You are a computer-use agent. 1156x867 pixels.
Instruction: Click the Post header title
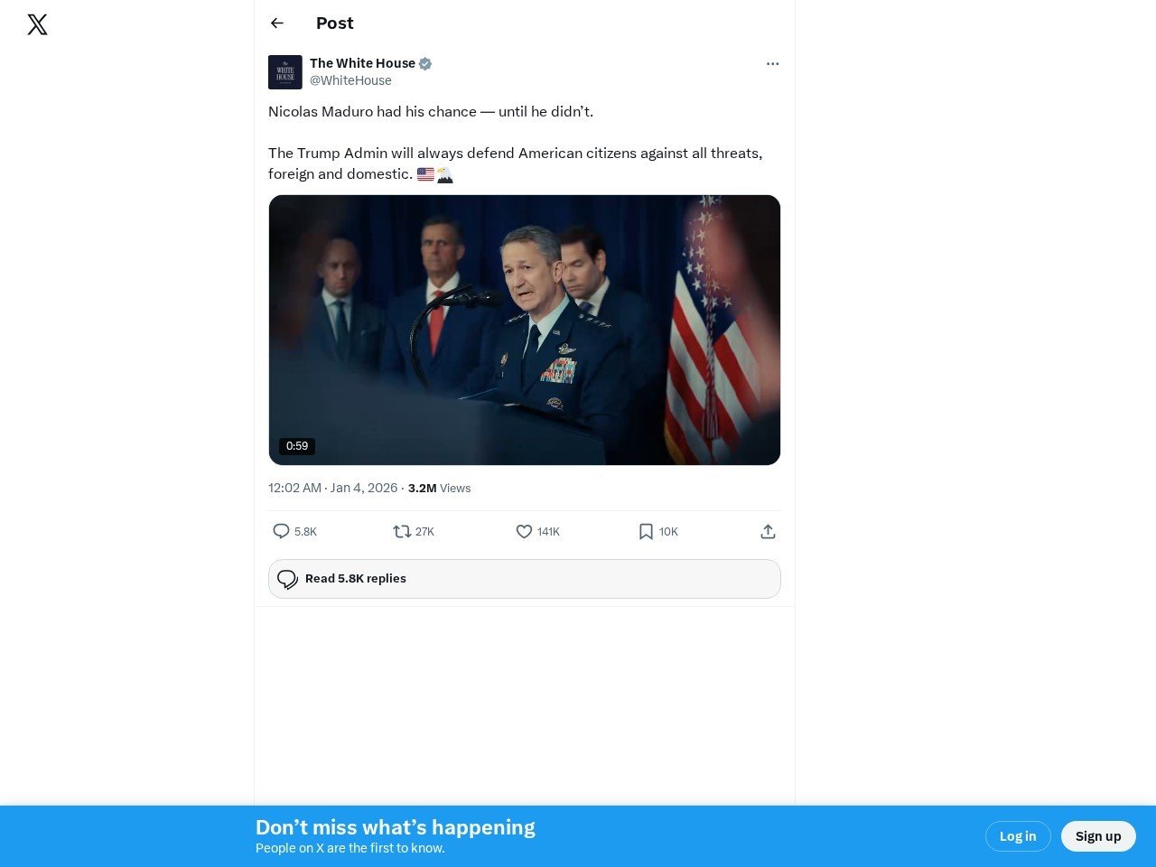335,23
